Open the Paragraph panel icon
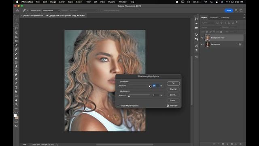Screen dimensions: 259x146 (196, 50)
